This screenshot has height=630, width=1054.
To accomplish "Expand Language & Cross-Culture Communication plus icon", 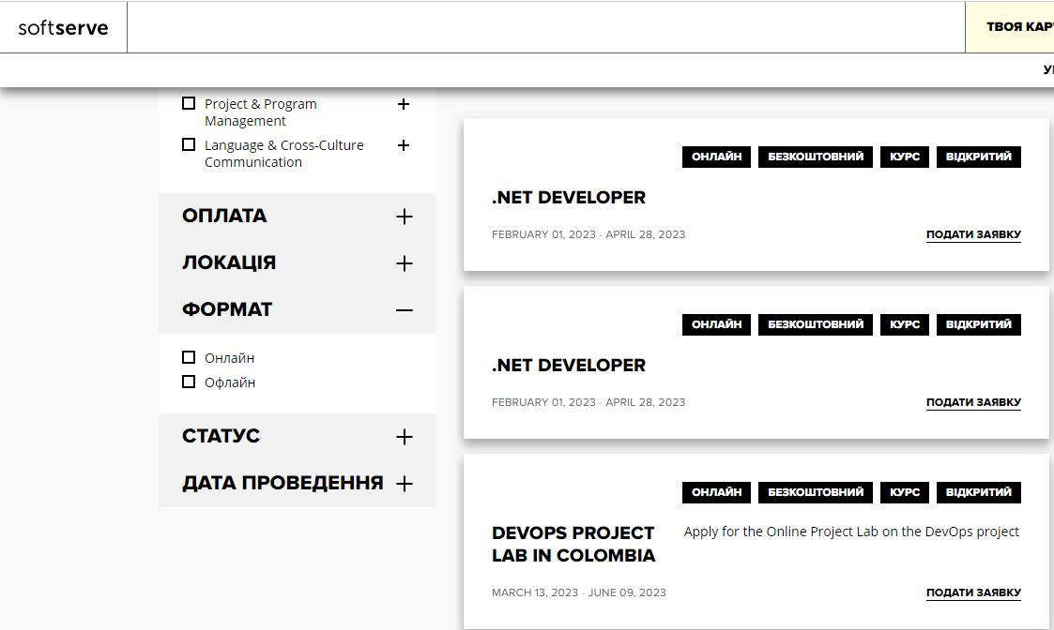I will pyautogui.click(x=404, y=145).
